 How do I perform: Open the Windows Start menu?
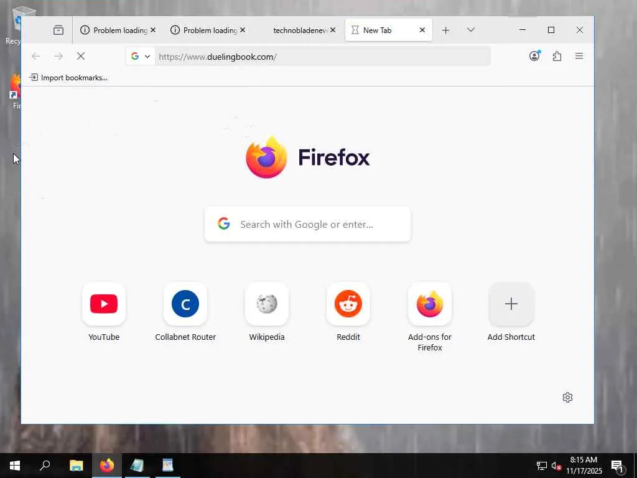click(15, 466)
